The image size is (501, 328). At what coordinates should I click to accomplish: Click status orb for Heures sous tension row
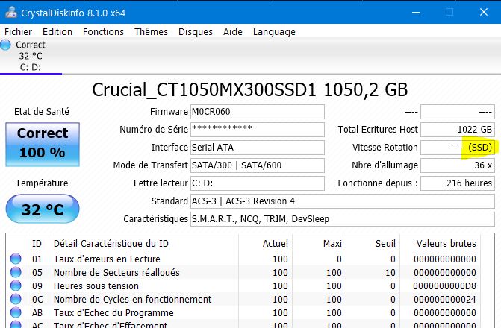[16, 286]
